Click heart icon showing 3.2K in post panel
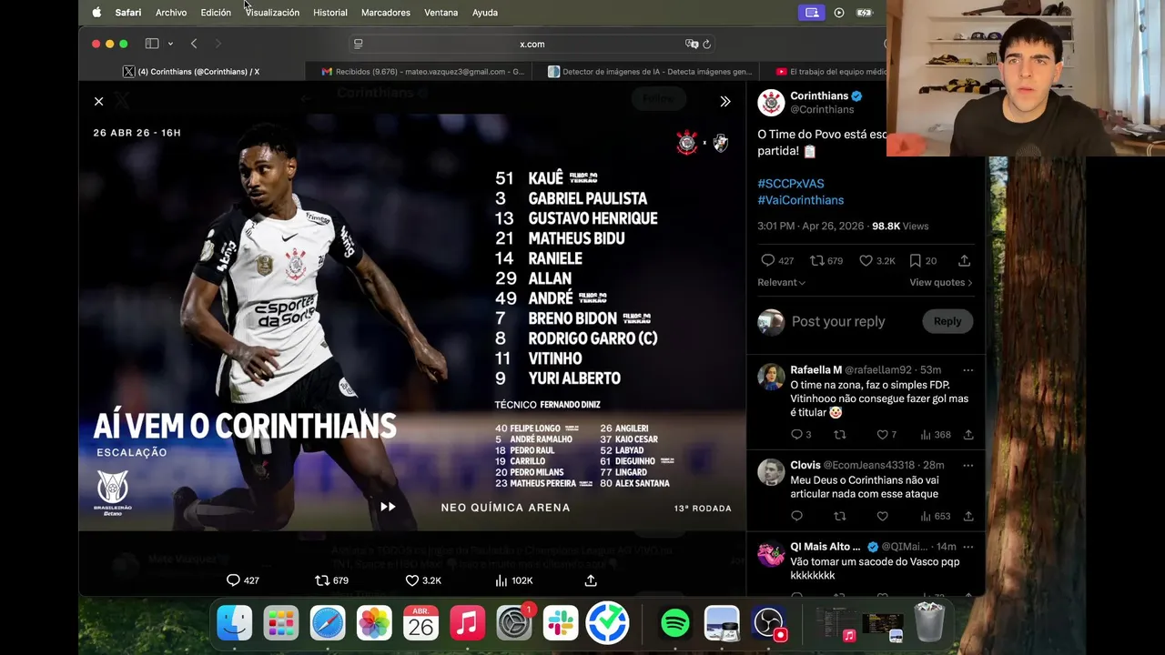The width and height of the screenshot is (1165, 655). pyautogui.click(x=866, y=260)
